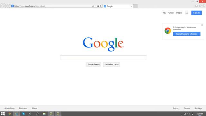Image resolution: width=206 pixels, height=116 pixels.
Task: Open the network signal tray icon
Action: click(x=185, y=114)
